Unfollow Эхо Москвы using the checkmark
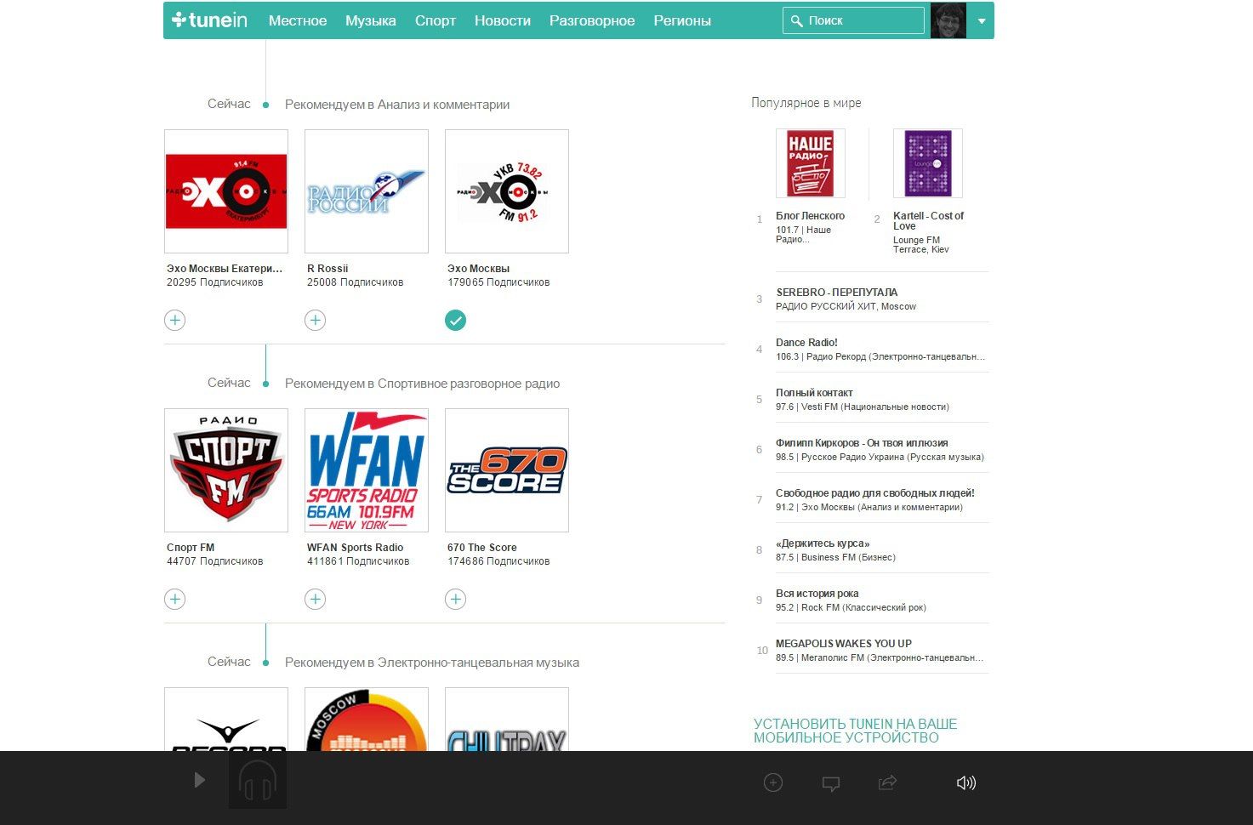Image resolution: width=1253 pixels, height=825 pixels. coord(456,321)
